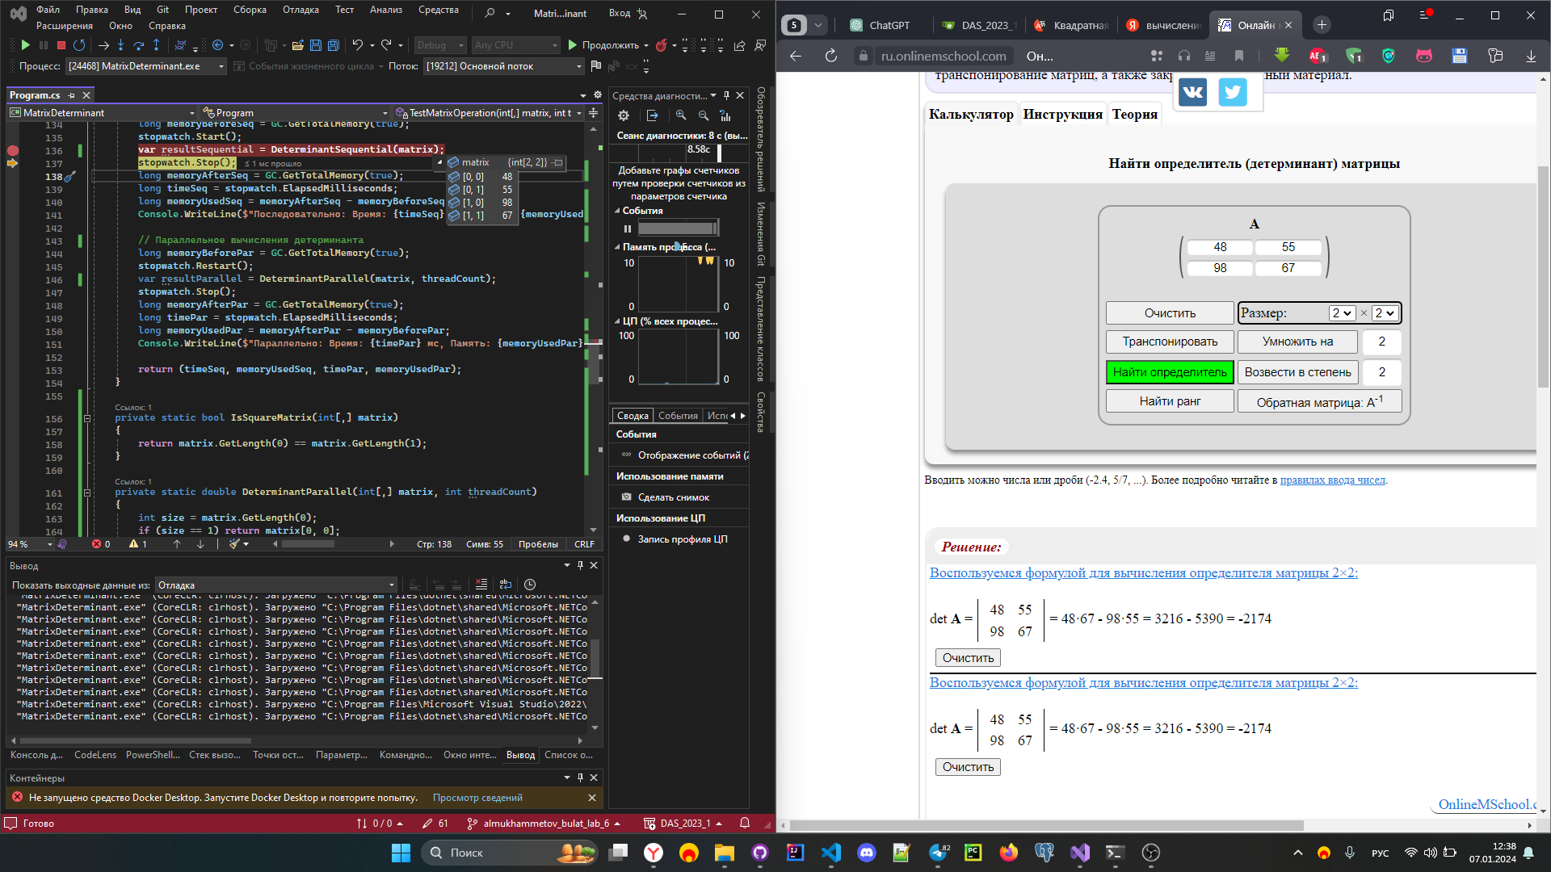
Task: Open the browser bookmark icon
Action: (x=1239, y=56)
